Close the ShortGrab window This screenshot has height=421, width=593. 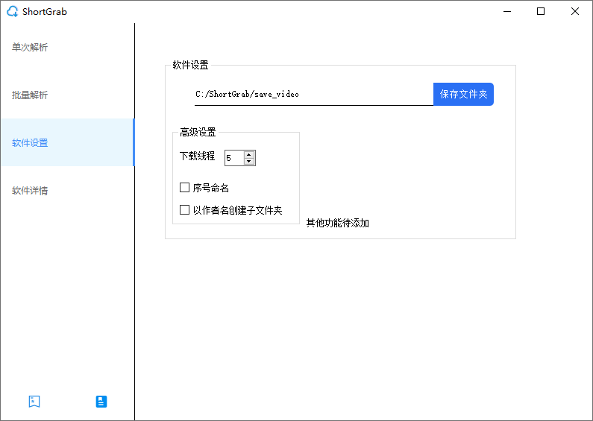pos(575,11)
